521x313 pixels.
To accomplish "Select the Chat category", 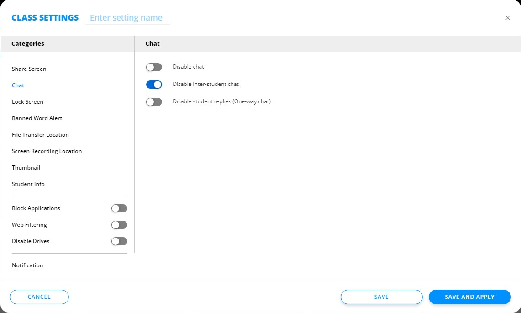I will point(18,85).
